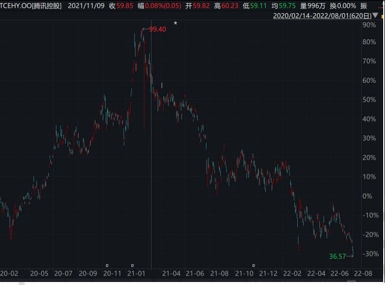Click the 90% level on percentage axis
Viewport: 385px width, 285px height.
[368, 25]
